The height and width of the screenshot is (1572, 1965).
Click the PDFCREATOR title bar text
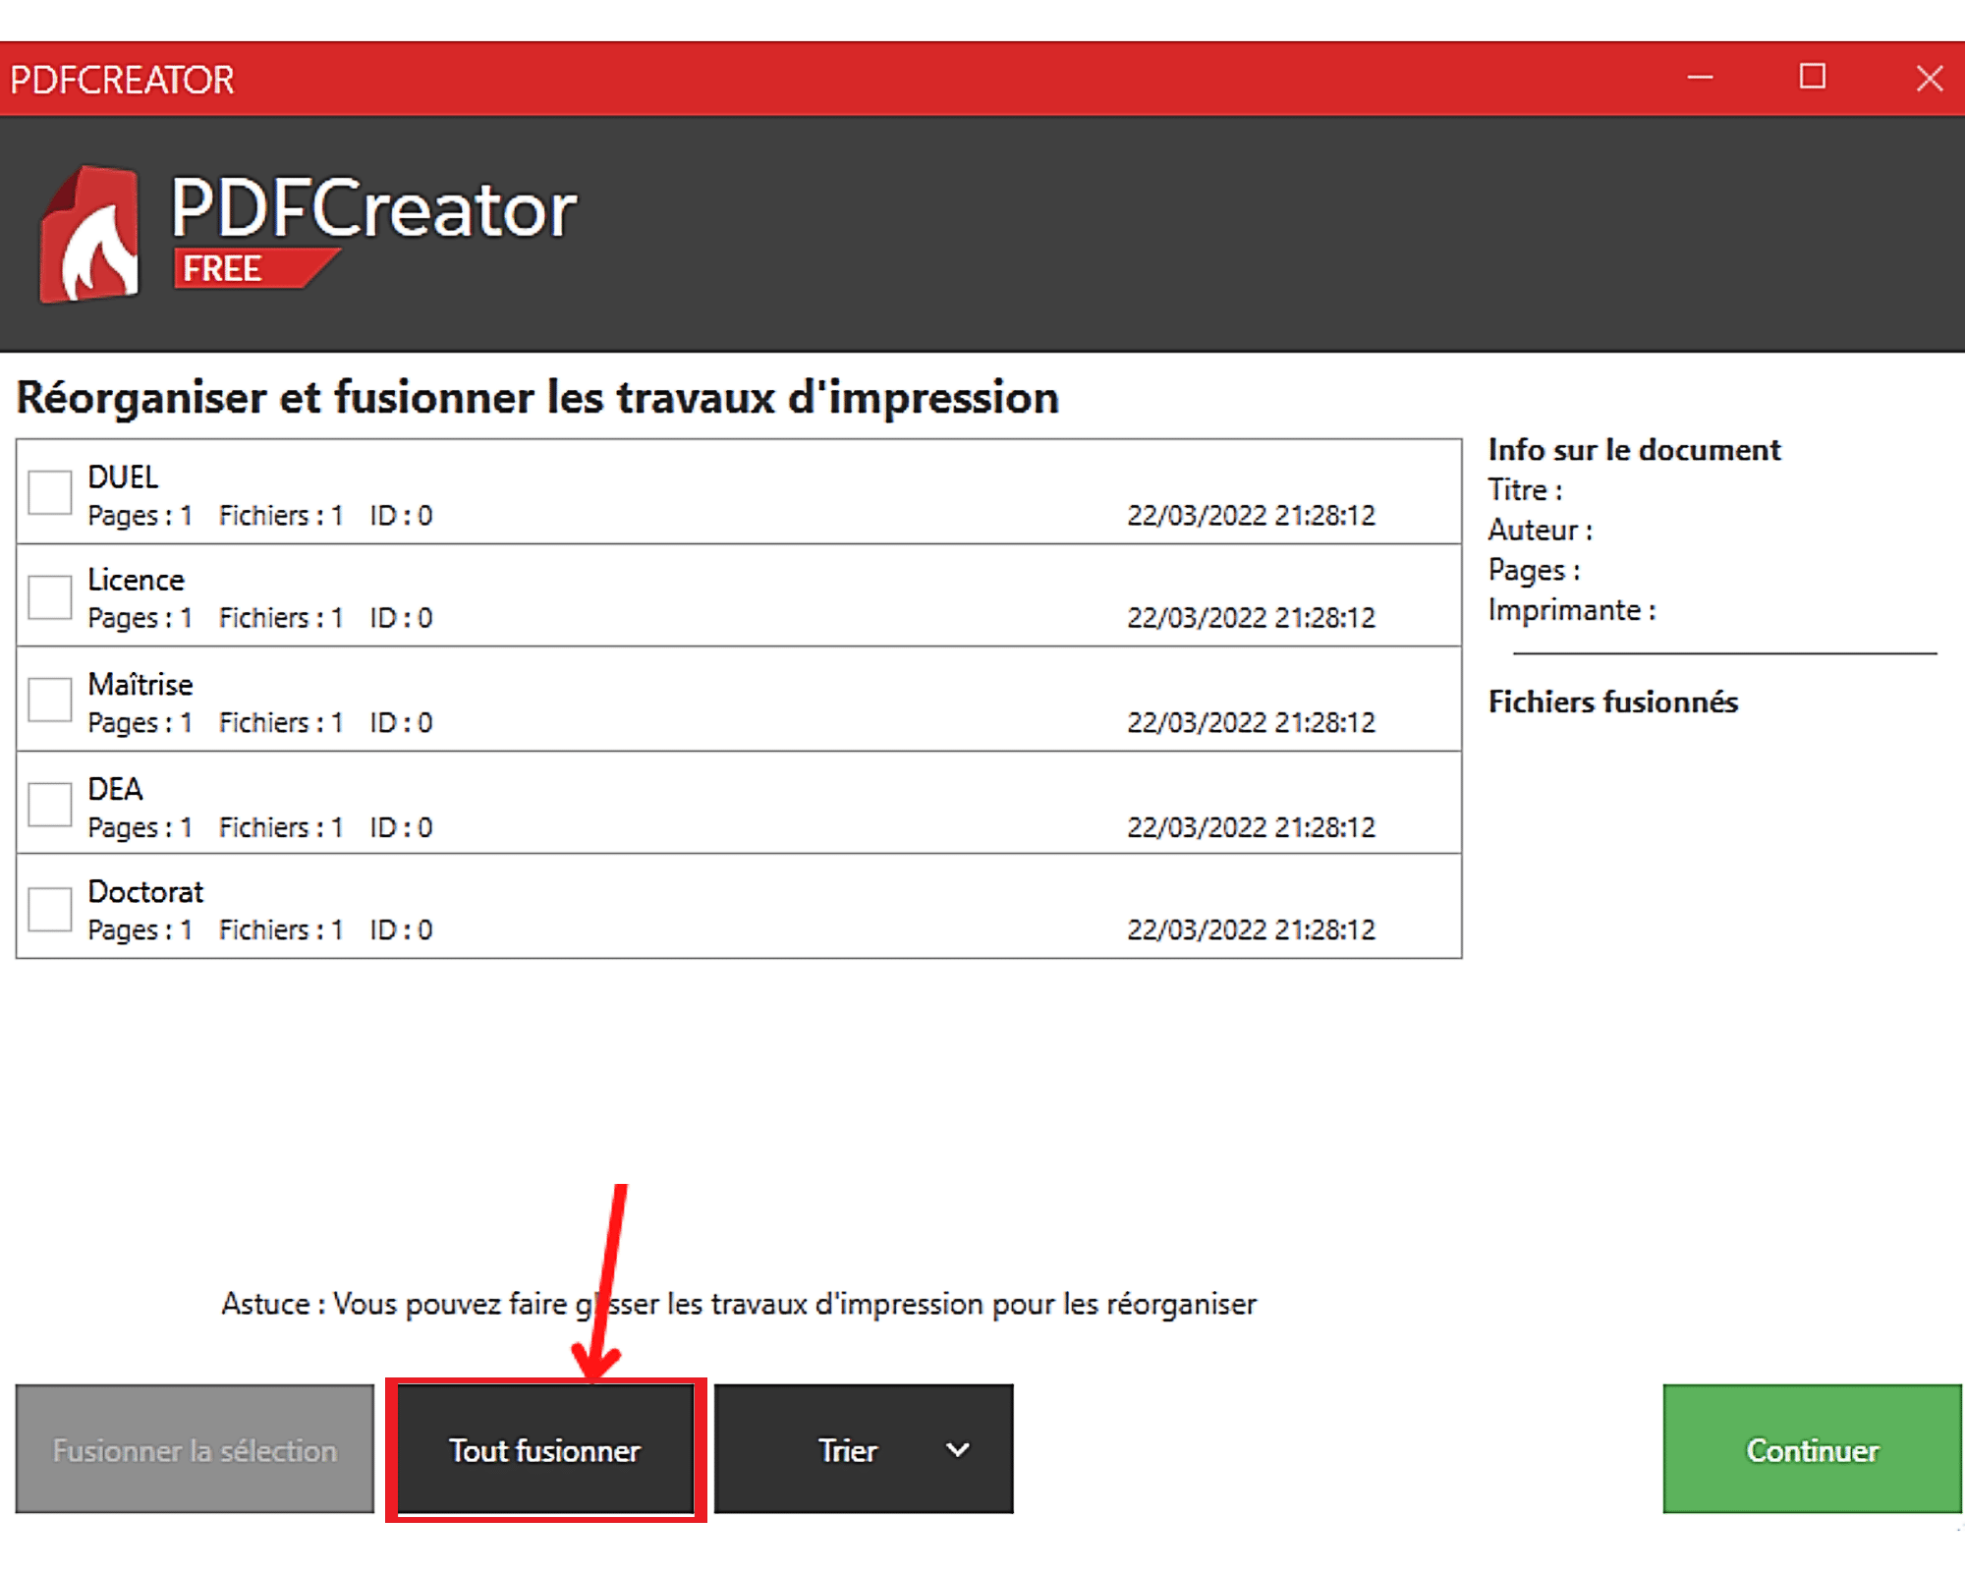[x=122, y=80]
